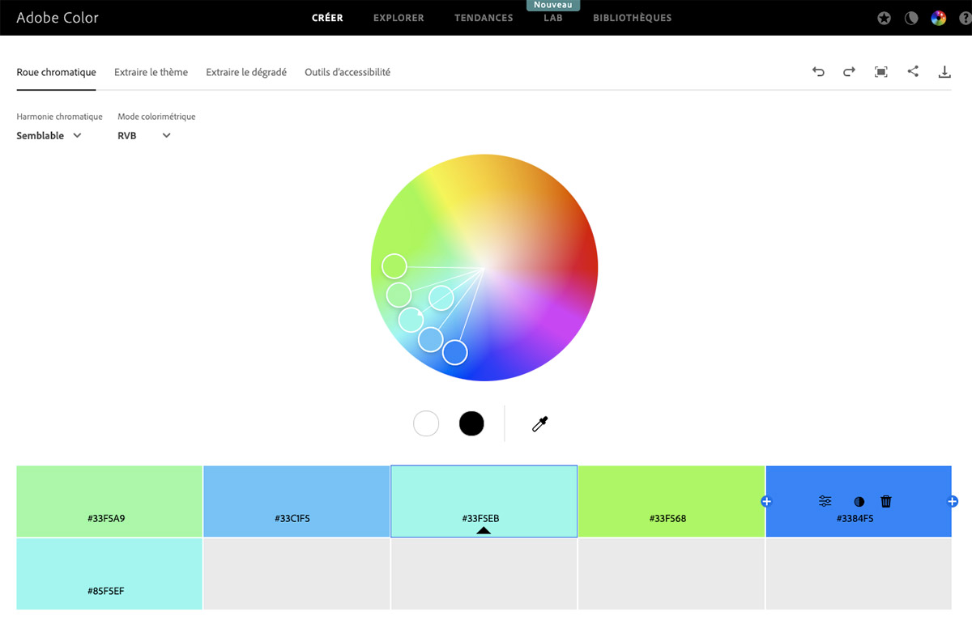Open the TENDANCES navigation link
Viewport: 972px width, 633px height.
[484, 18]
